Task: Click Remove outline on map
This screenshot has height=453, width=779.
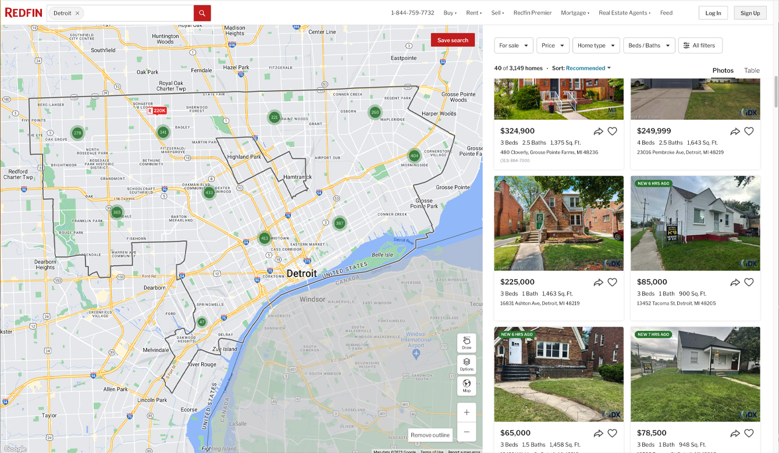Action: tap(430, 435)
